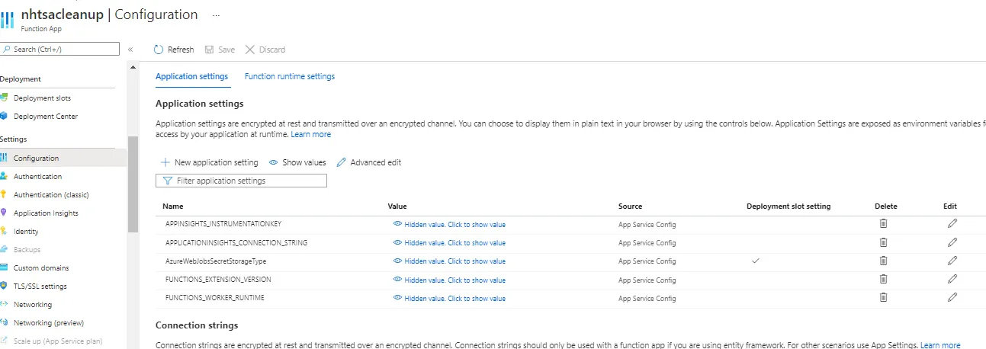The height and width of the screenshot is (349, 986).
Task: Click the Refresh icon in toolbar
Action: coord(159,50)
